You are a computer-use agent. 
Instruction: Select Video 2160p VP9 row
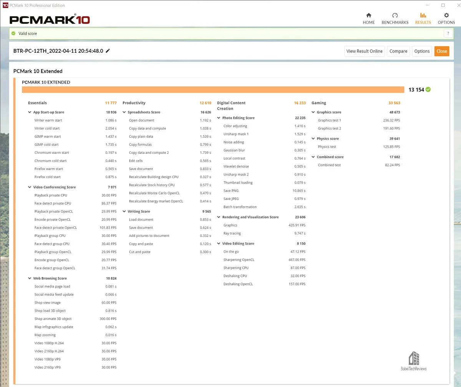pyautogui.click(x=75, y=367)
